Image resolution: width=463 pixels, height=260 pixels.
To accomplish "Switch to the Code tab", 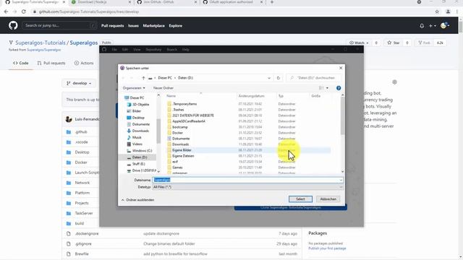I will (21, 63).
